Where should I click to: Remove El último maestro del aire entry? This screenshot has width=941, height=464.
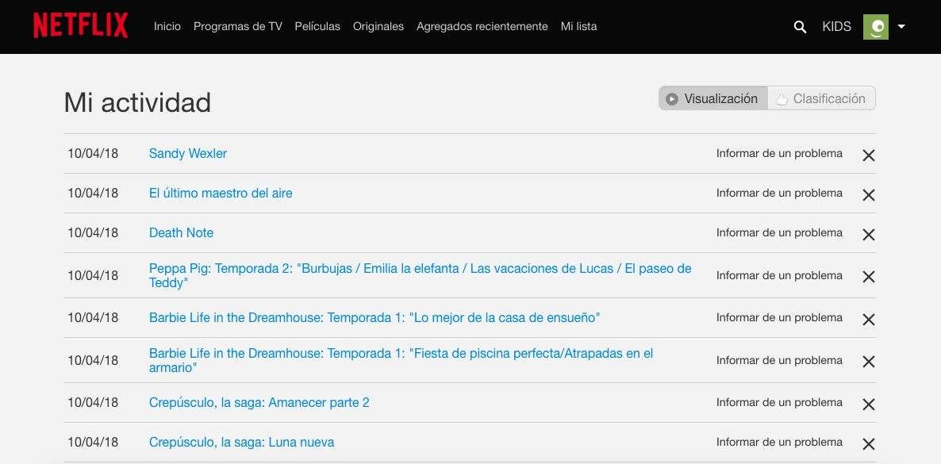coord(868,195)
